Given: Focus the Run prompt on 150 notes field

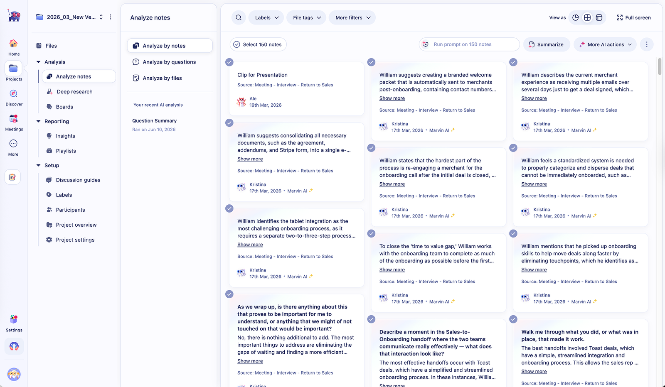Looking at the screenshot, I should [x=469, y=44].
